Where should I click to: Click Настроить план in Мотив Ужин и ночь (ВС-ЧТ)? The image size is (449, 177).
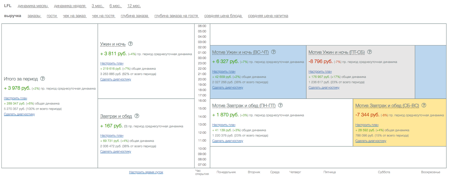pyautogui.click(x=224, y=72)
